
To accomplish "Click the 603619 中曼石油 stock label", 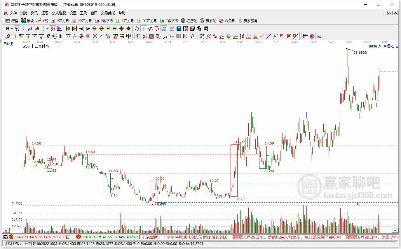I will [x=383, y=46].
